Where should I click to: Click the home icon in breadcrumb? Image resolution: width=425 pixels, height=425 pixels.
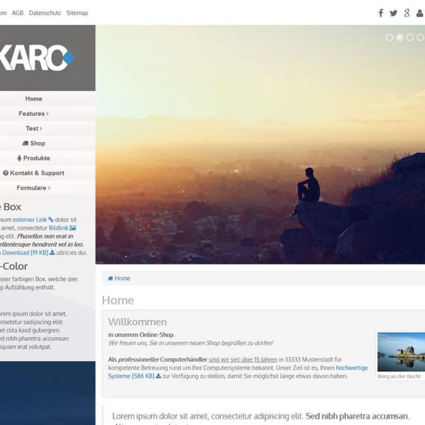(111, 278)
